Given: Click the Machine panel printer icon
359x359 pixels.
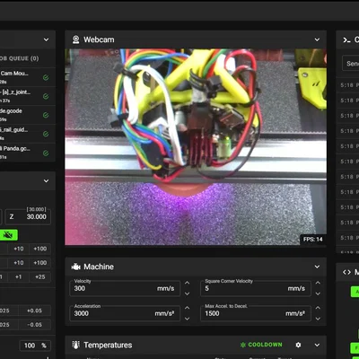Looking at the screenshot, I should [76, 267].
